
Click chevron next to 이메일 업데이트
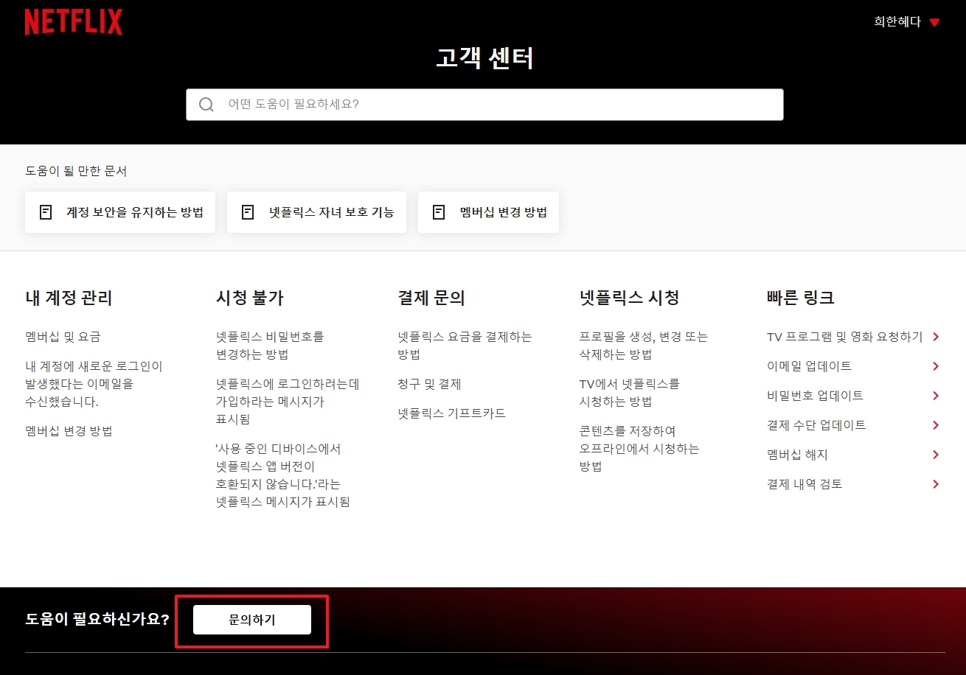[x=936, y=366]
